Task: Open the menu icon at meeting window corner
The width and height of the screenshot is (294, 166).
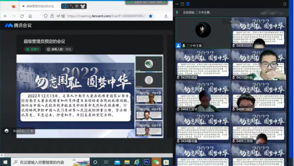Action: (x=285, y=4)
